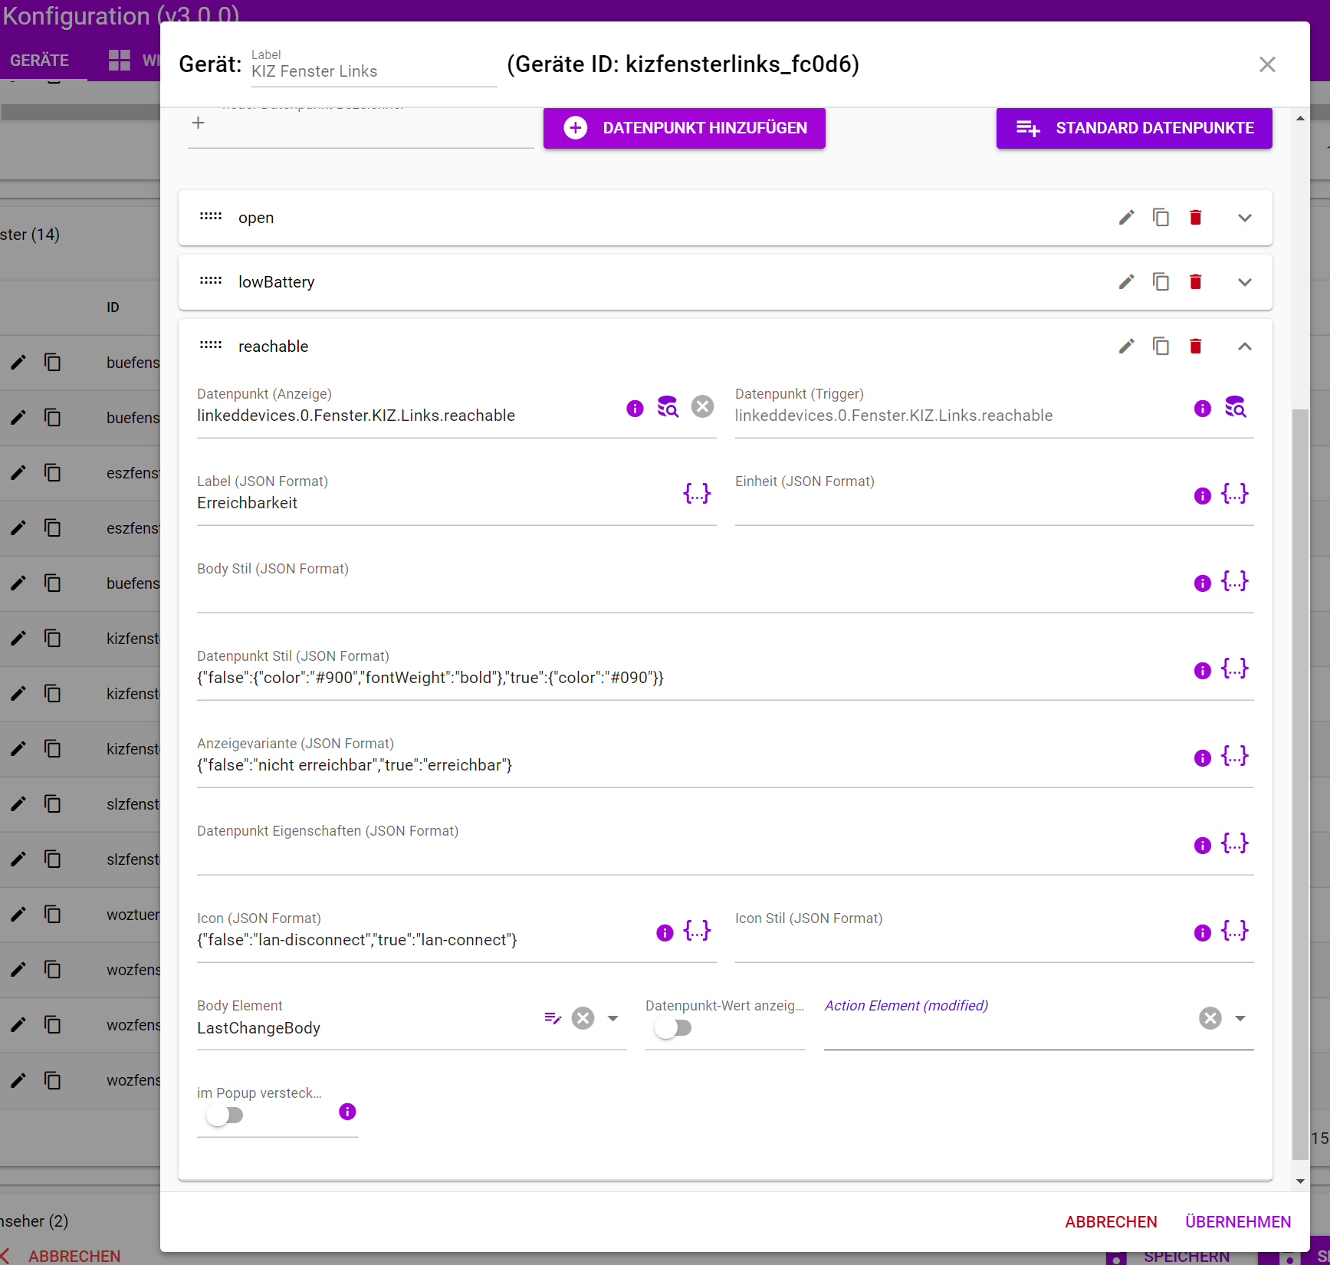Open JSON editor for Datenpunkt Stil
The width and height of the screenshot is (1330, 1265).
(x=1235, y=668)
